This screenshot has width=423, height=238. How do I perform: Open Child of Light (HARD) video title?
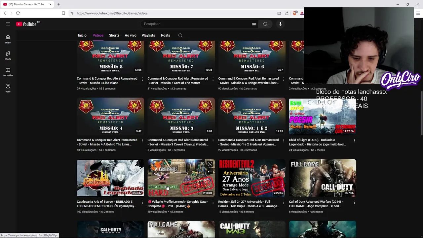pos(318,142)
